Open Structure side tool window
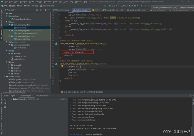The image size is (194, 136). (1, 128)
